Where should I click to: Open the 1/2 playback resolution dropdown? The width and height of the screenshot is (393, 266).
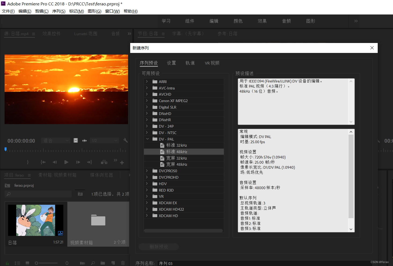(104, 141)
